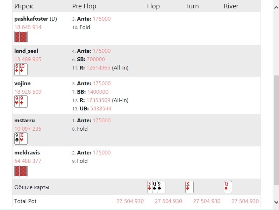
Task: Click land_seal's stack amount 13 489 965
Action: pyautogui.click(x=28, y=59)
